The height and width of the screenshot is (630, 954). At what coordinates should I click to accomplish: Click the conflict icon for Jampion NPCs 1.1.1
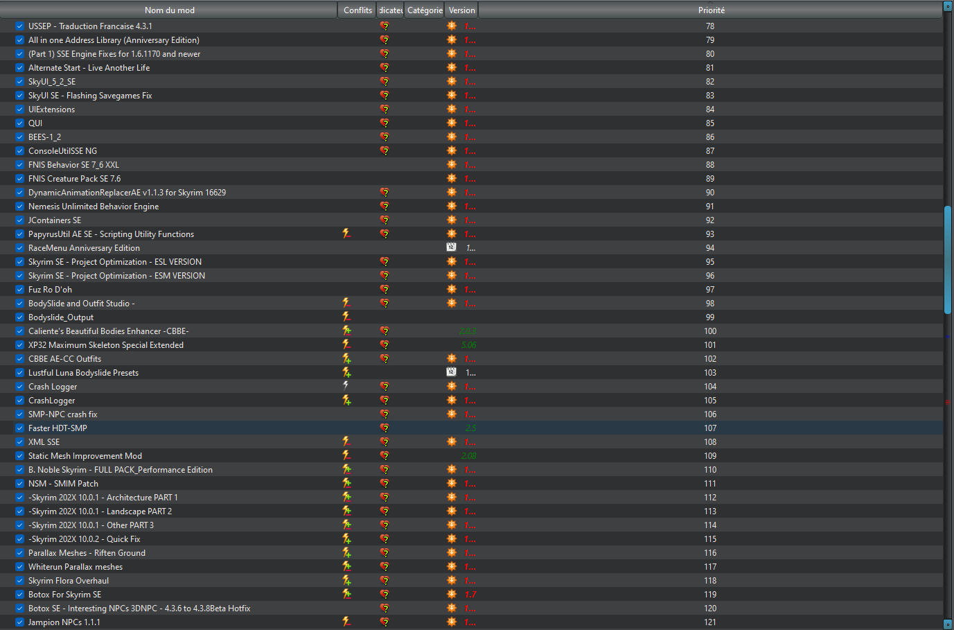click(x=346, y=622)
